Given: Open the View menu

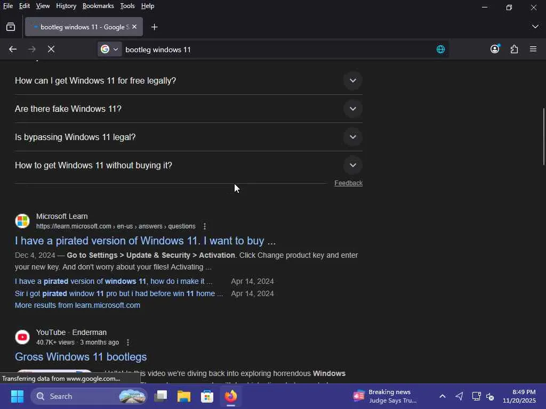Looking at the screenshot, I should [43, 6].
